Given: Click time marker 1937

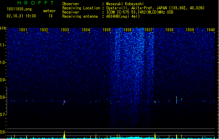Looking at the screenshot, I should point(148,30).
